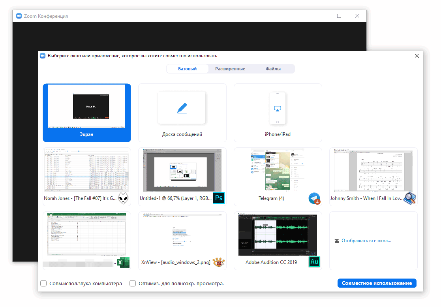
Task: Select the iPhone/iPad sharing option
Action: pyautogui.click(x=278, y=113)
